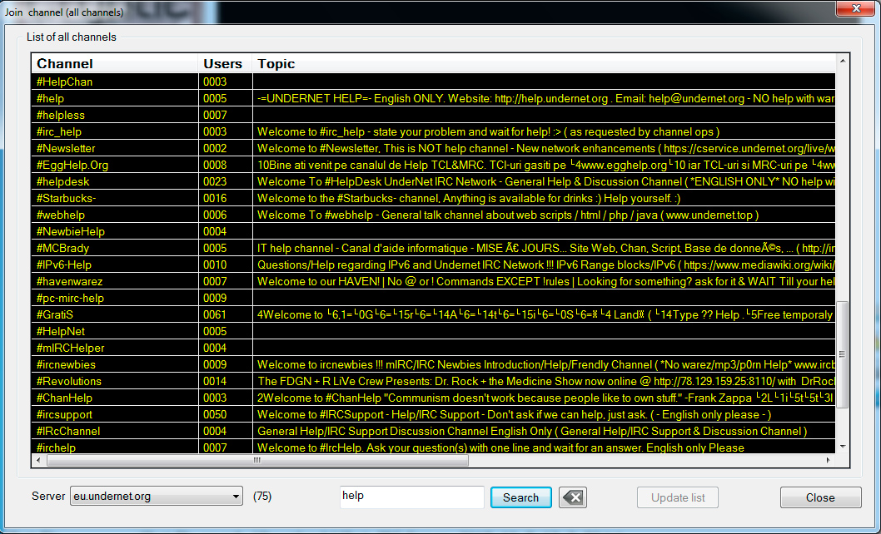Screen dimensions: 881x534
Task: Click the UNDERNET HELP topic text
Action: pyautogui.click(x=546, y=99)
